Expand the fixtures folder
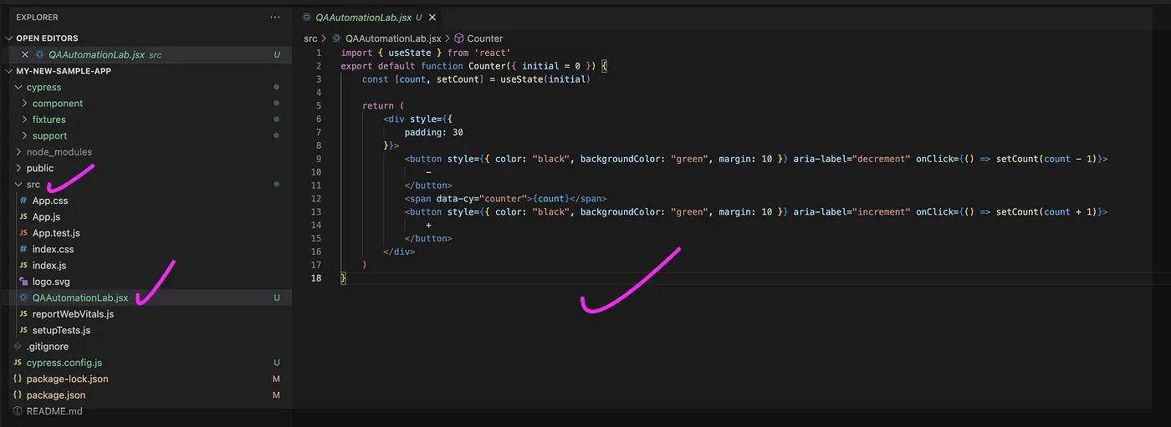This screenshot has width=1171, height=427. (x=24, y=119)
